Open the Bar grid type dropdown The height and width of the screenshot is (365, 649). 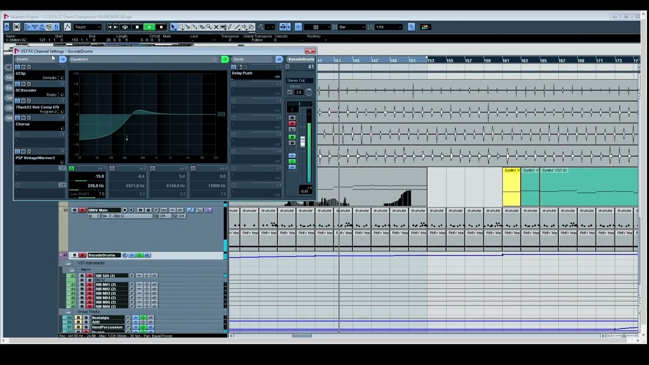(351, 27)
